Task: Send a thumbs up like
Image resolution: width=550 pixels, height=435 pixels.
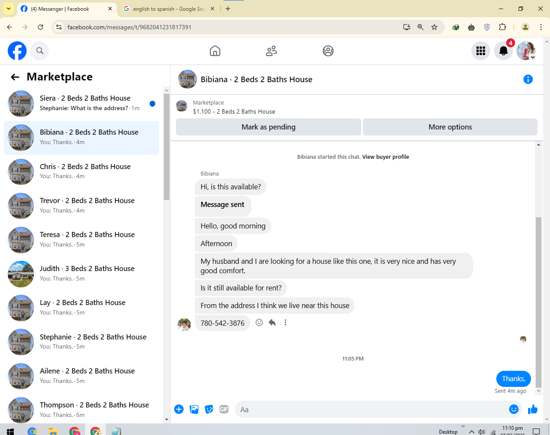Action: [x=533, y=409]
